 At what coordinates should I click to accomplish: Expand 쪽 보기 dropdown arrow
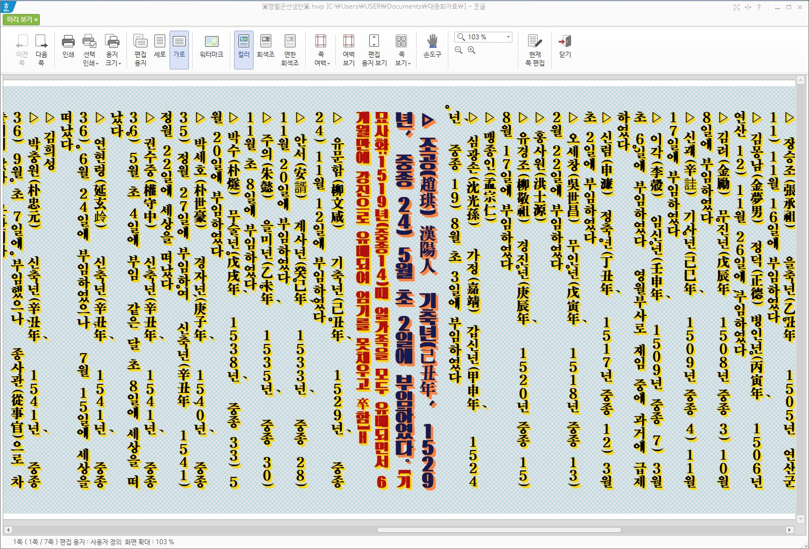coord(409,64)
